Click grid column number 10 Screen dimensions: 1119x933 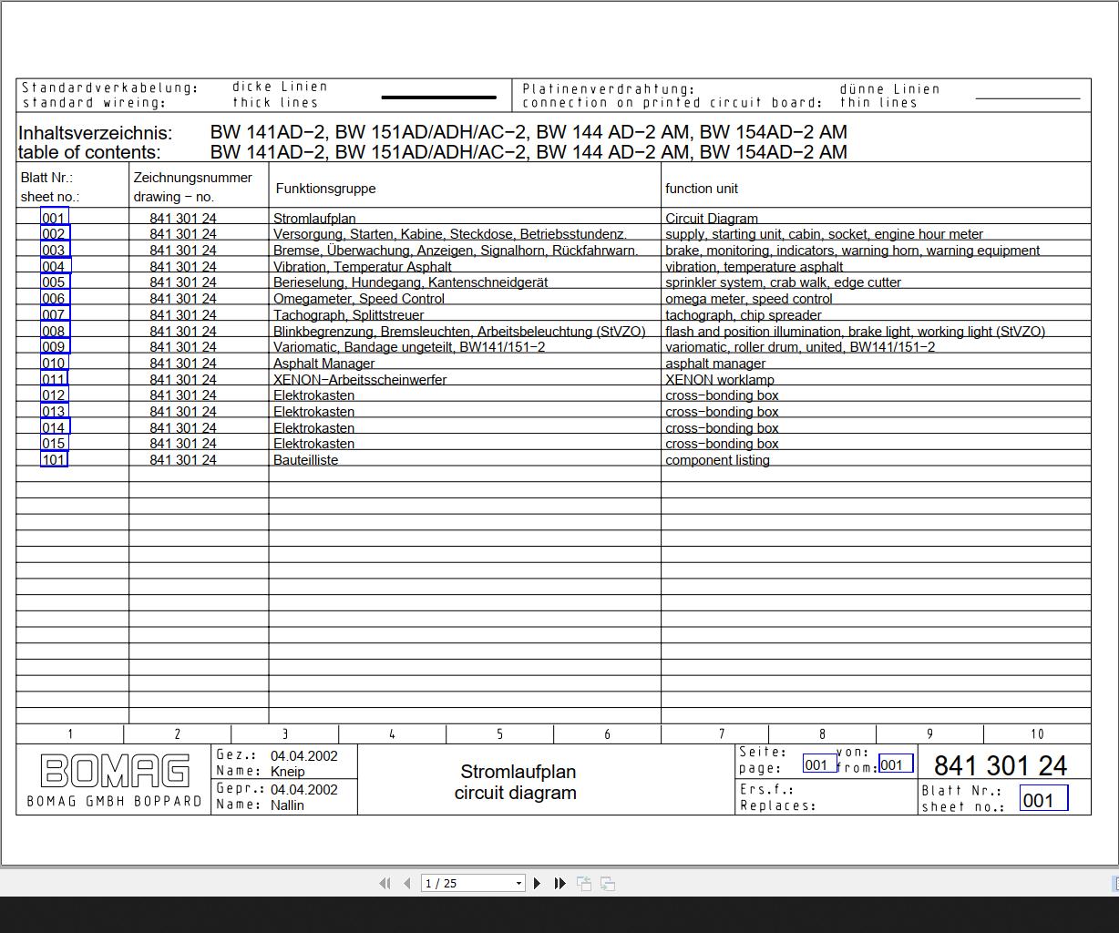[x=1037, y=734]
